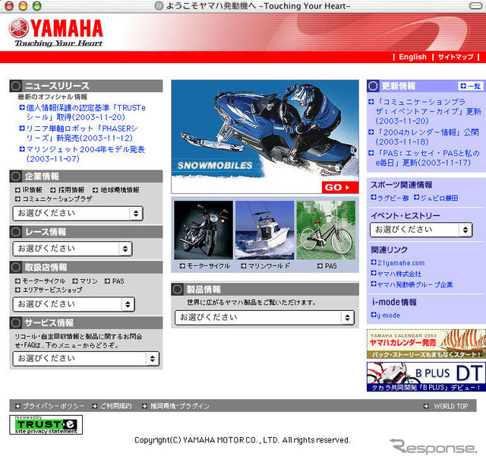Click the PAS bicycle thumbnail
The width and height of the screenshot is (486, 463).
pos(326,230)
